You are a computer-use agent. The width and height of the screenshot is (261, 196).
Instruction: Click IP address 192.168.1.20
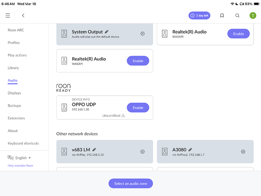81,109
